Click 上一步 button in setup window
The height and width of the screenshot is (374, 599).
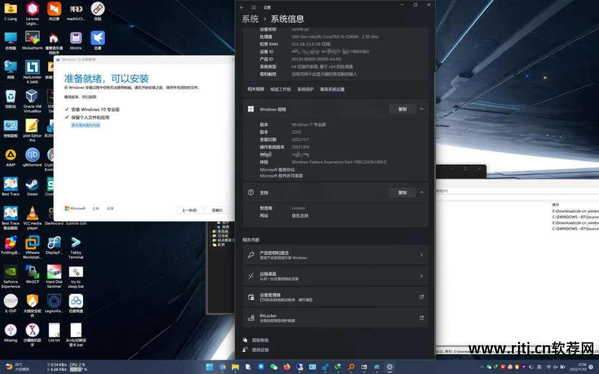pos(189,211)
